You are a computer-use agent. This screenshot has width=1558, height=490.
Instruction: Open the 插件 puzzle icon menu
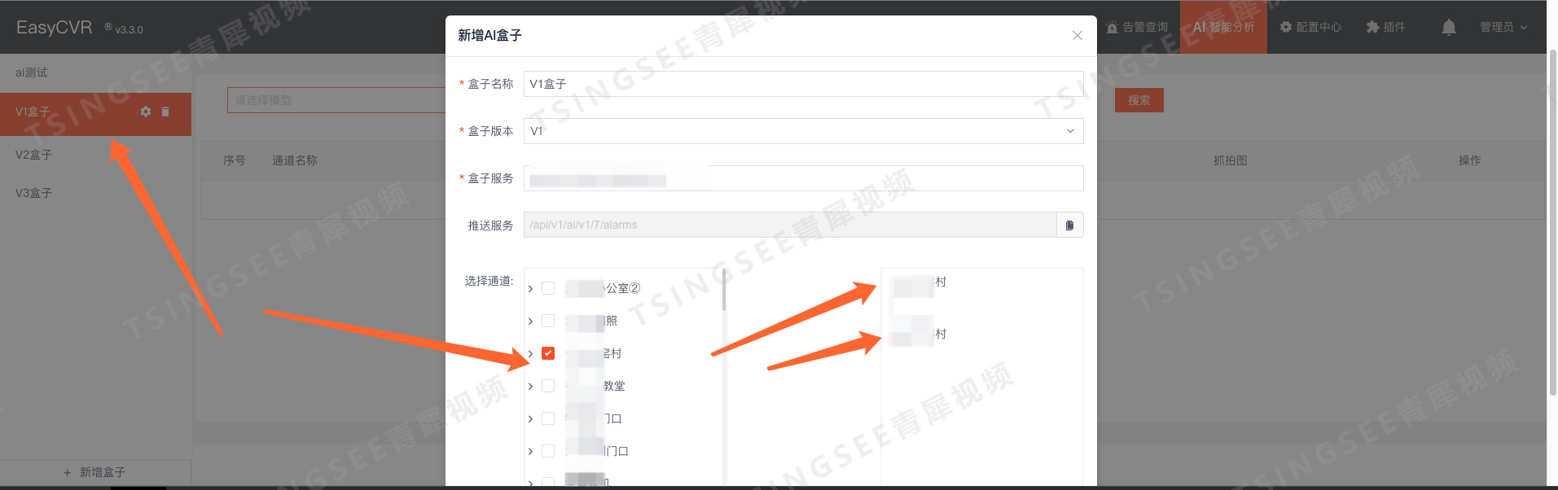[x=1385, y=27]
